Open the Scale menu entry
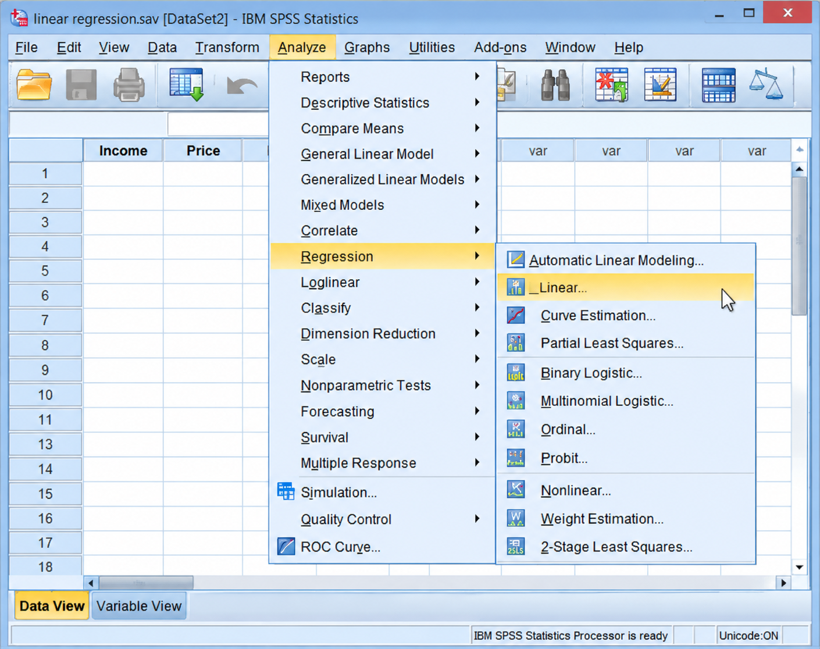The height and width of the screenshot is (649, 820). pyautogui.click(x=382, y=359)
